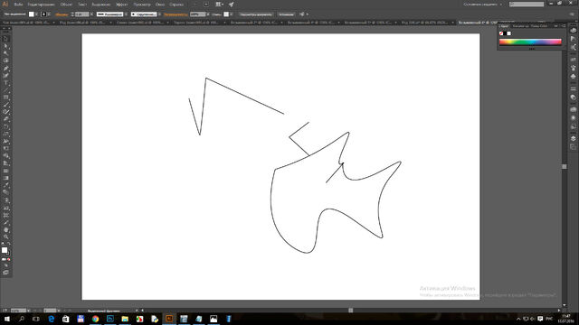
Task: Set paint mode to Color in toolbox
Action: tap(4, 259)
